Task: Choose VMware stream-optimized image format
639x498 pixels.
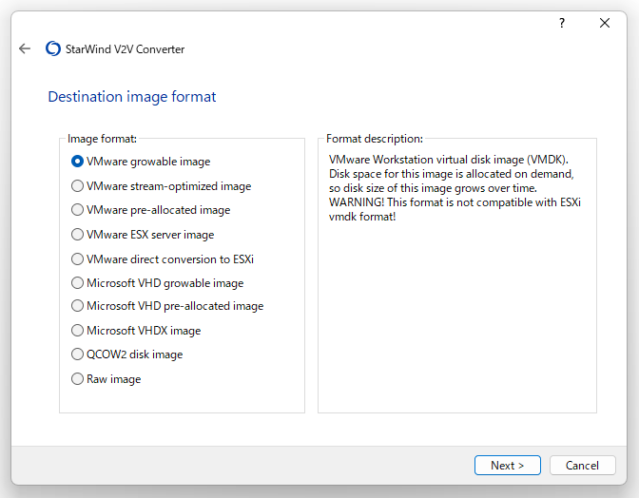Action: [162, 186]
